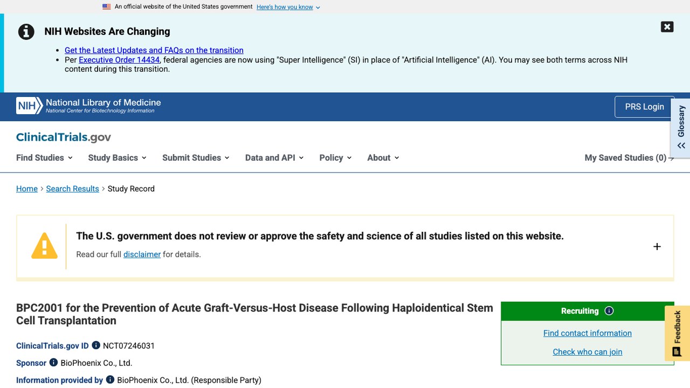Click the PRS Login button

(644, 107)
